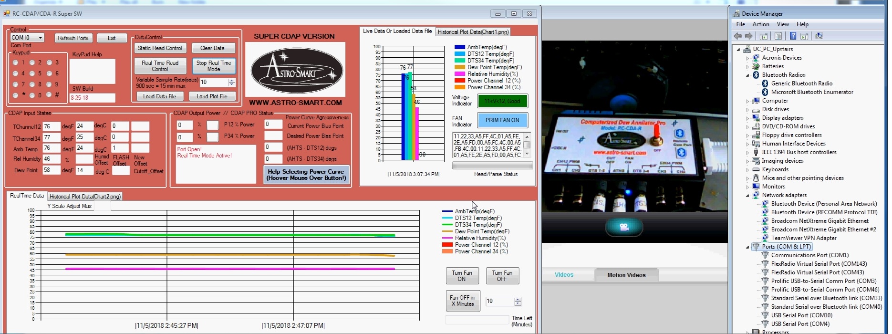This screenshot has width=892, height=334.
Task: Toggle the console tree icon in Device Manager
Action: point(764,36)
